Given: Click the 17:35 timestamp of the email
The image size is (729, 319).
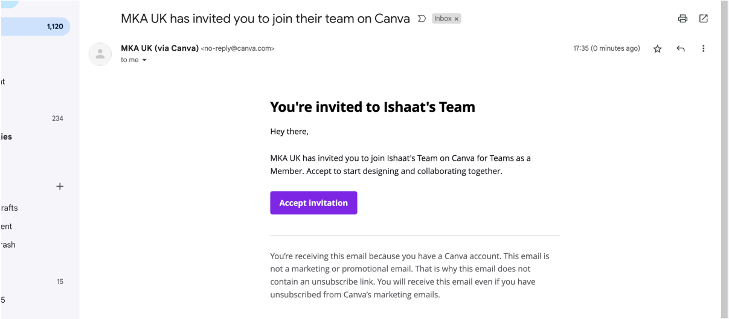Looking at the screenshot, I should pyautogui.click(x=606, y=49).
